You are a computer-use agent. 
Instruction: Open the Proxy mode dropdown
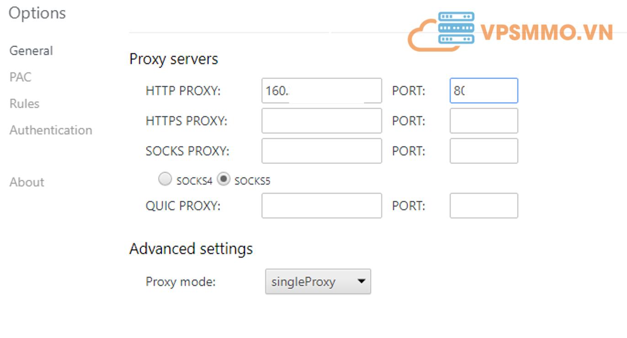318,281
